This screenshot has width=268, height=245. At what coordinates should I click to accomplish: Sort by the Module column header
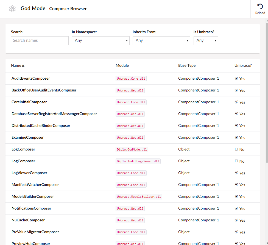[x=122, y=65]
